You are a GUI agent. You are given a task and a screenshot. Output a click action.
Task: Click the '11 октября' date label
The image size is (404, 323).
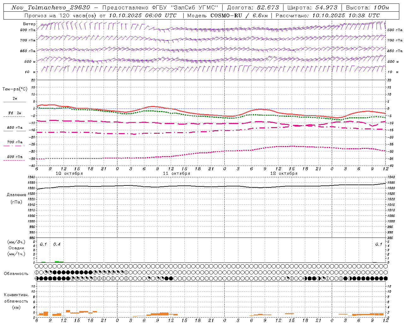[176, 173]
